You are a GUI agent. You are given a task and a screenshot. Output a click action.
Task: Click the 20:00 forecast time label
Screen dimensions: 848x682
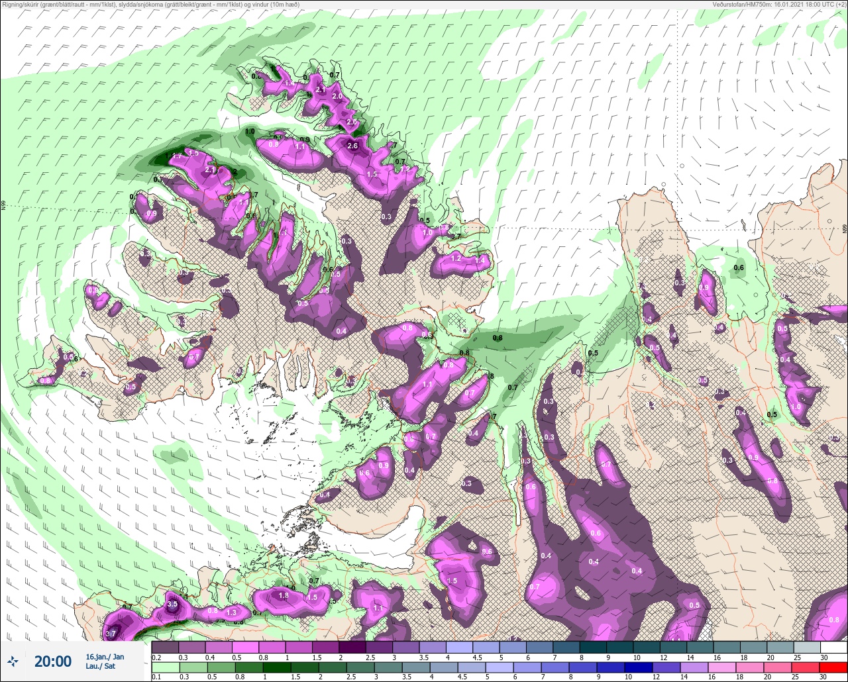pos(53,661)
